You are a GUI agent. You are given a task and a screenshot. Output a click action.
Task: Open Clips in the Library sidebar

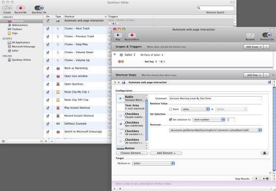(15, 33)
